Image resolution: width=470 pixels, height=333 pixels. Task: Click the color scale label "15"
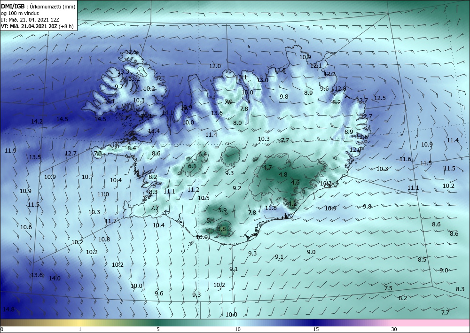tap(316, 330)
